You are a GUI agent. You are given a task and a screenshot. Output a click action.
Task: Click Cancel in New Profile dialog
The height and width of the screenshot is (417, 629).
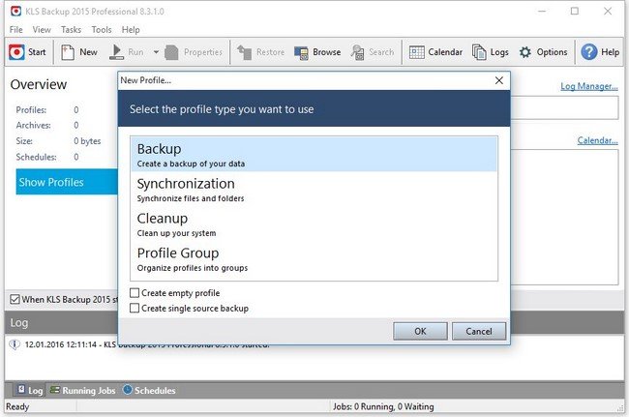point(479,331)
